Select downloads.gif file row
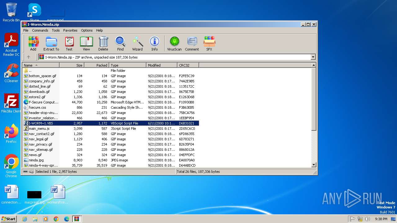 pos(110,92)
